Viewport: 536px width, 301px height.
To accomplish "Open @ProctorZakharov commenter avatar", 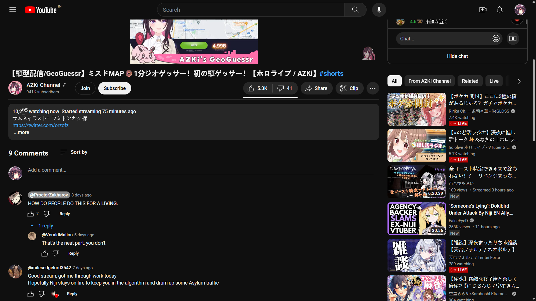I will [x=15, y=198].
